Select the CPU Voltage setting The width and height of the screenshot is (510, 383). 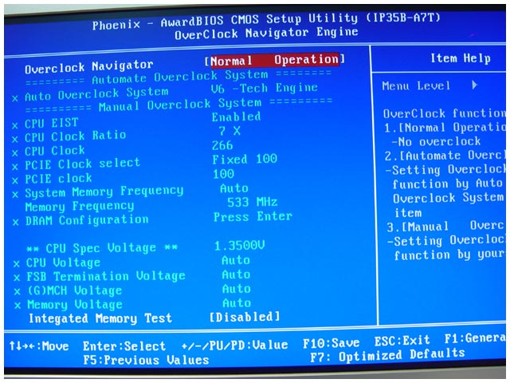[63, 263]
